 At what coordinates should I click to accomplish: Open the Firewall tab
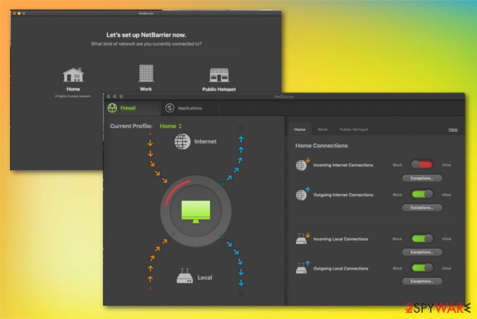132,108
